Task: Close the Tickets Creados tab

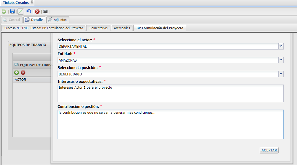Action: pos(32,2)
